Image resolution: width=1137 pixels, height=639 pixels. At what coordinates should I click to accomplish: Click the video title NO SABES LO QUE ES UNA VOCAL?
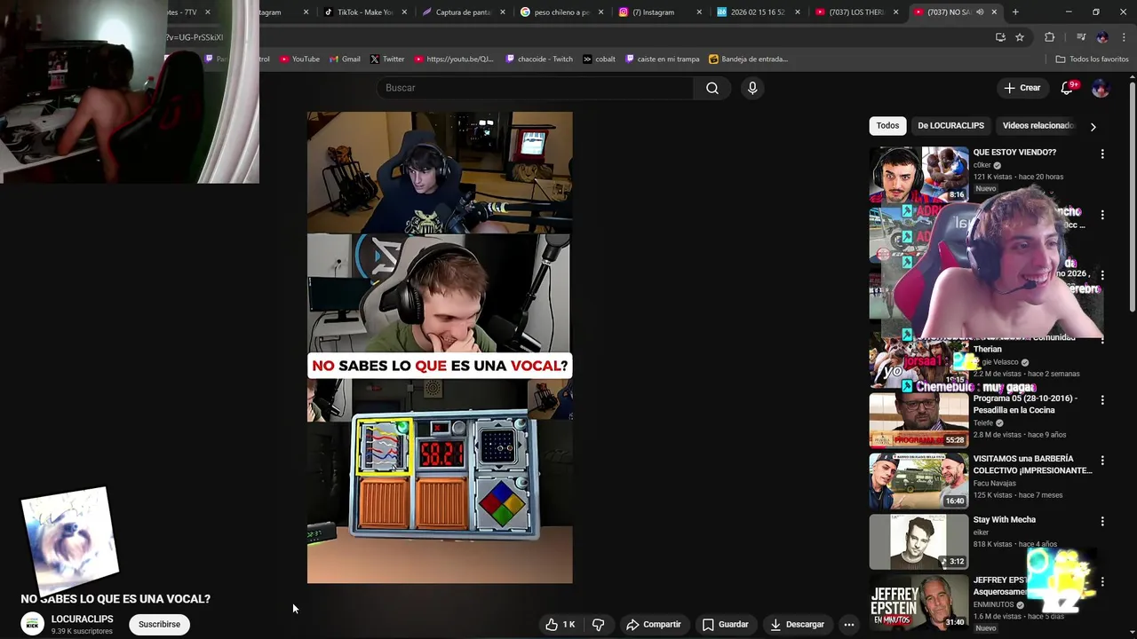115,599
